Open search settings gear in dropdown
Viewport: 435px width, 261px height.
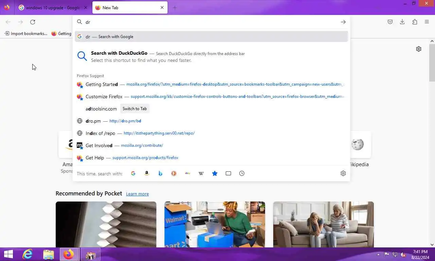pyautogui.click(x=343, y=173)
